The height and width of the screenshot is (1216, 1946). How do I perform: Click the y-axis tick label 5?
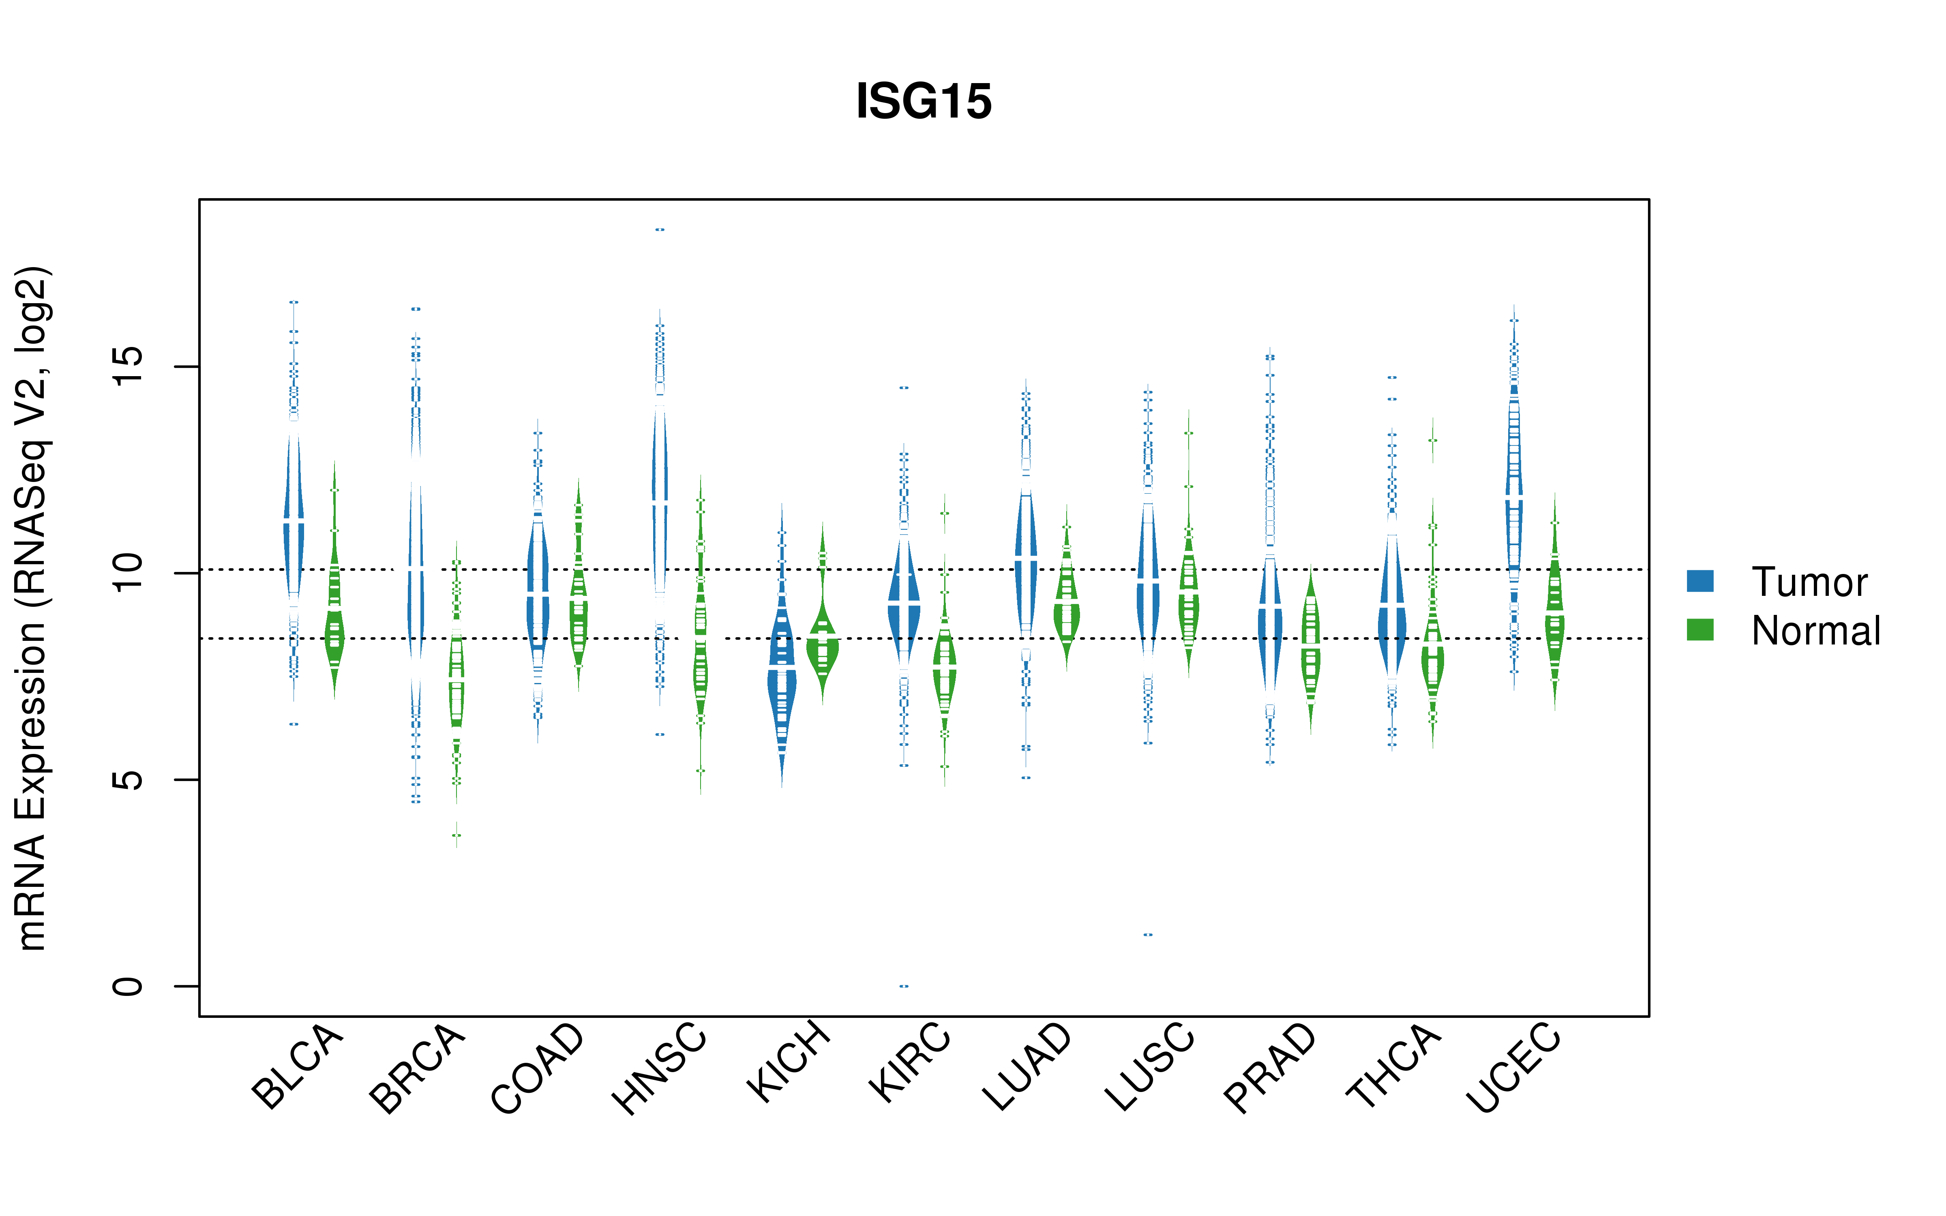(127, 779)
